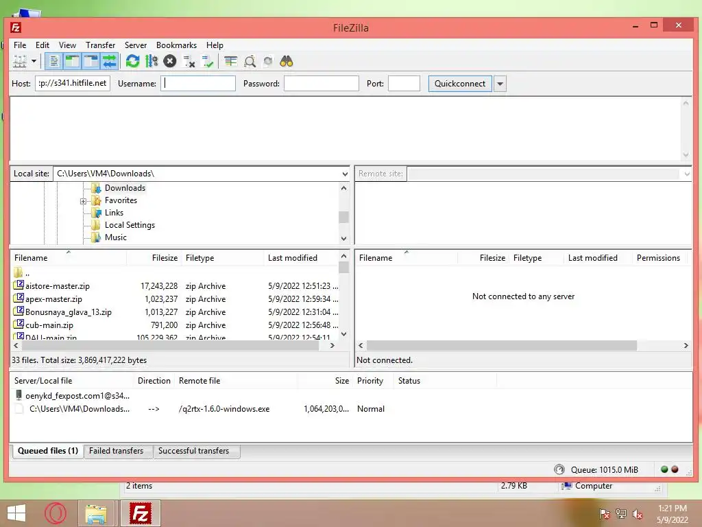The width and height of the screenshot is (702, 527).
Task: Focus the Username input field
Action: 198,83
